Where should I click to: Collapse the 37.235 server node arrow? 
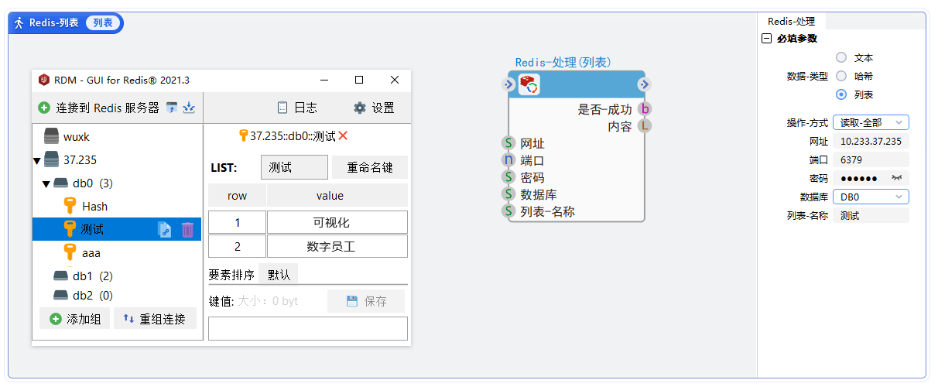36,161
